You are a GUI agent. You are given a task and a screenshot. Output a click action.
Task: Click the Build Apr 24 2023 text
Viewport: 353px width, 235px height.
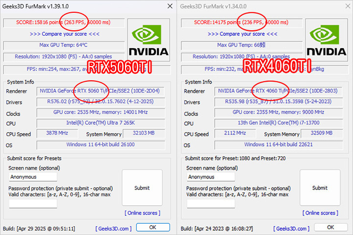tap(217, 229)
